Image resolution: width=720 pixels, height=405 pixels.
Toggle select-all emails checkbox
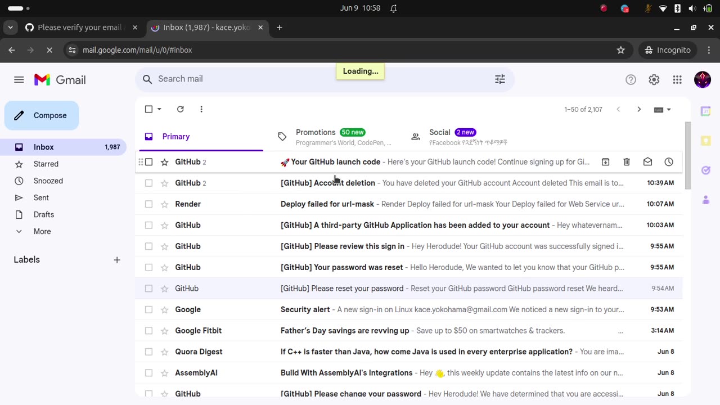click(x=148, y=109)
